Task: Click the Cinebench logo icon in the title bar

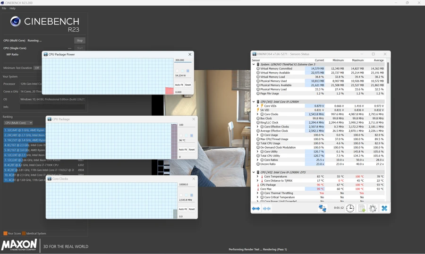Action: click(x=2, y=3)
